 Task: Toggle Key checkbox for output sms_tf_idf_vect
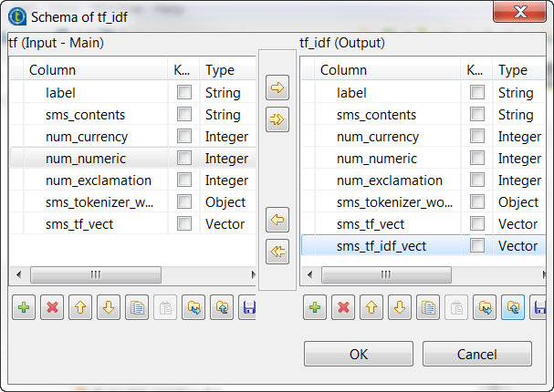point(476,245)
